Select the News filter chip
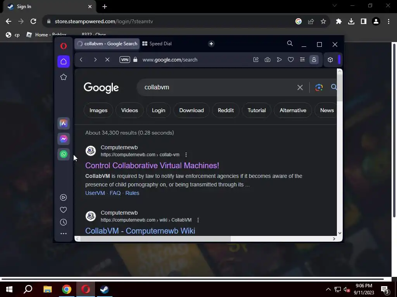The image size is (397, 297). pyautogui.click(x=326, y=110)
